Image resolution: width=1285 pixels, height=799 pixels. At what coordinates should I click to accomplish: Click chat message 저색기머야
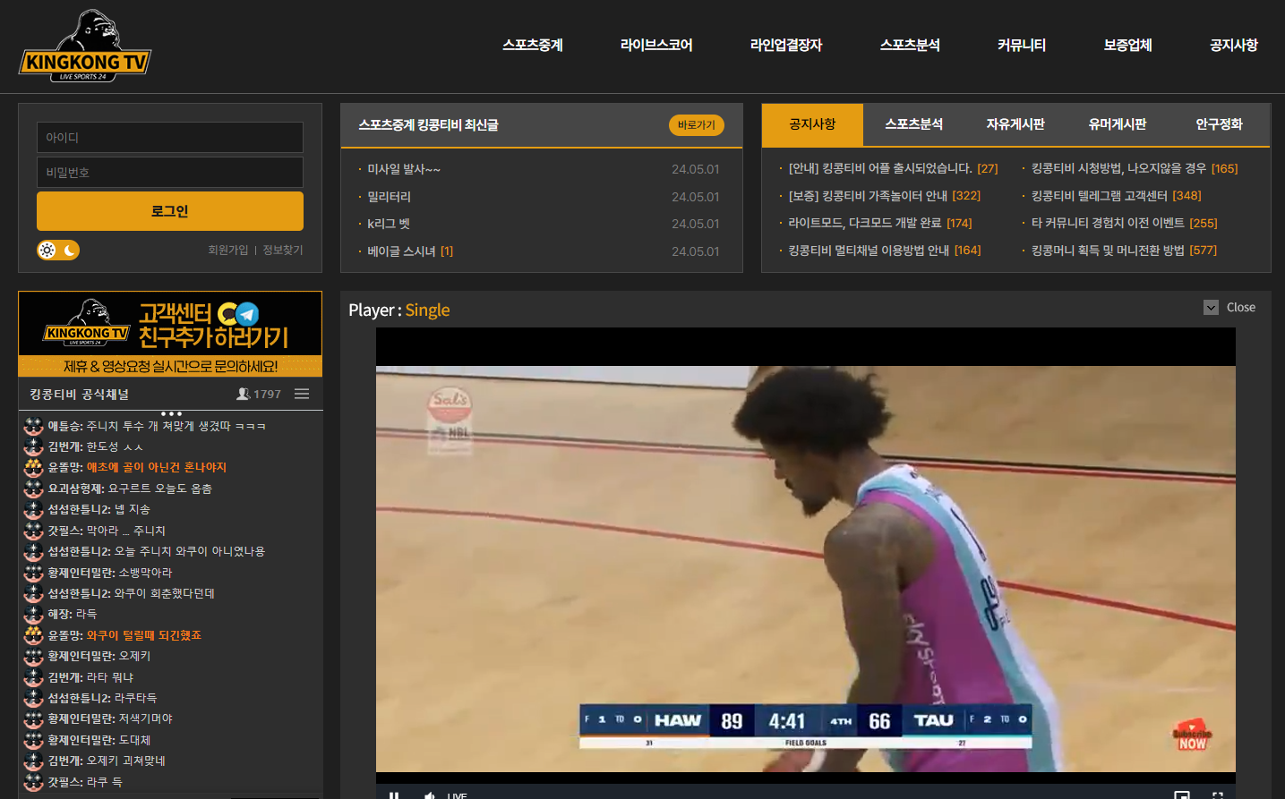(x=145, y=718)
